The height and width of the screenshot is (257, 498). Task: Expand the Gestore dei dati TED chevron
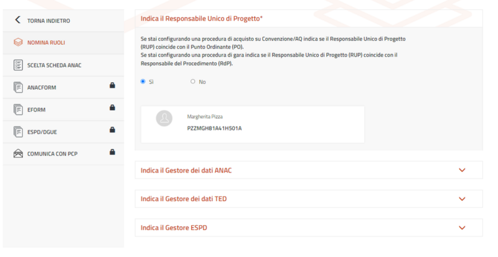click(462, 199)
